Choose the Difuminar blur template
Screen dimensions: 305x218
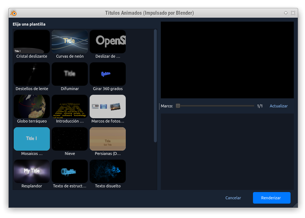70,74
